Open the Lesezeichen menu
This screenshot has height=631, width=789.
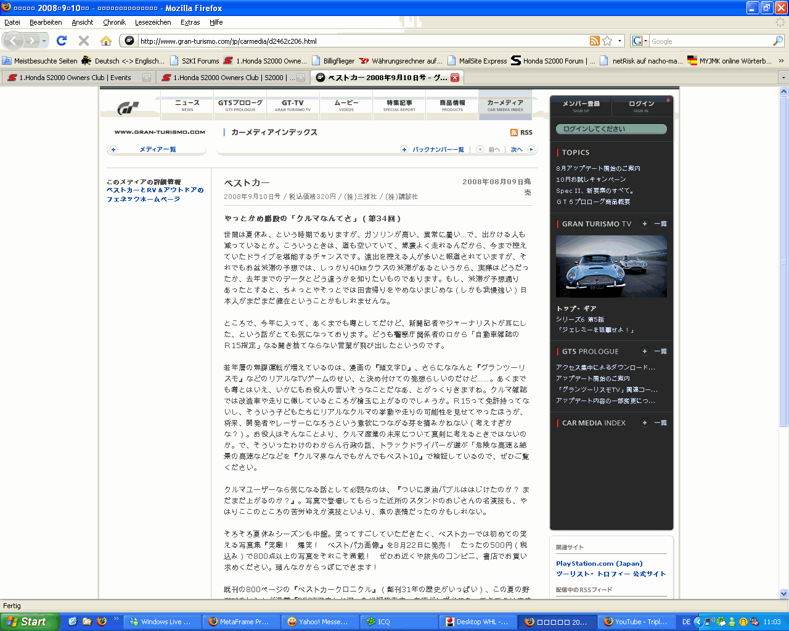153,22
